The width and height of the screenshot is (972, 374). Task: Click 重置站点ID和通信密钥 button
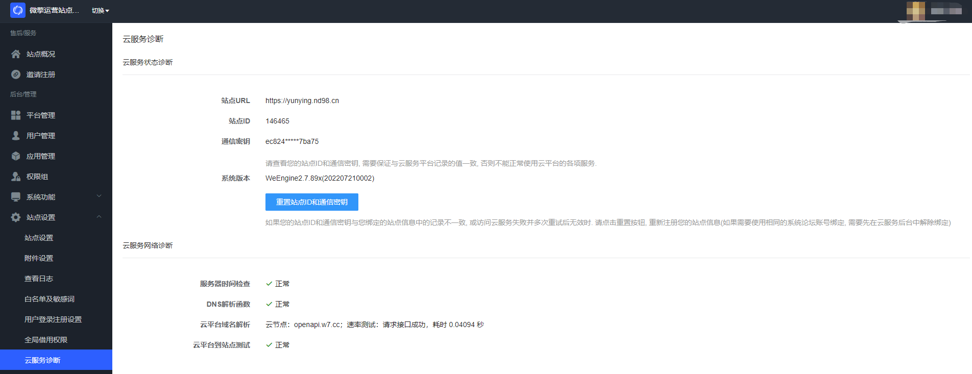point(312,202)
